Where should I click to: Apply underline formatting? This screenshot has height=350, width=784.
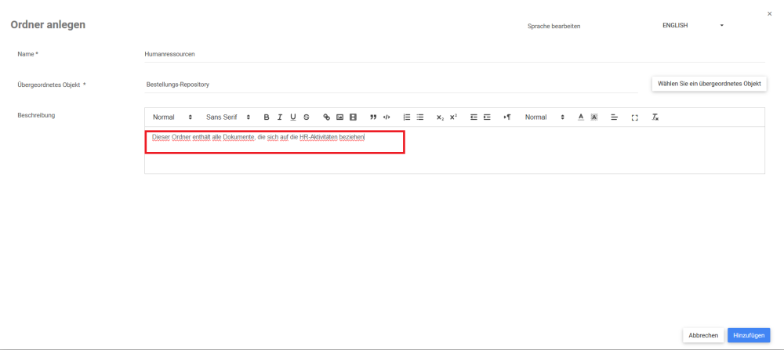point(293,117)
